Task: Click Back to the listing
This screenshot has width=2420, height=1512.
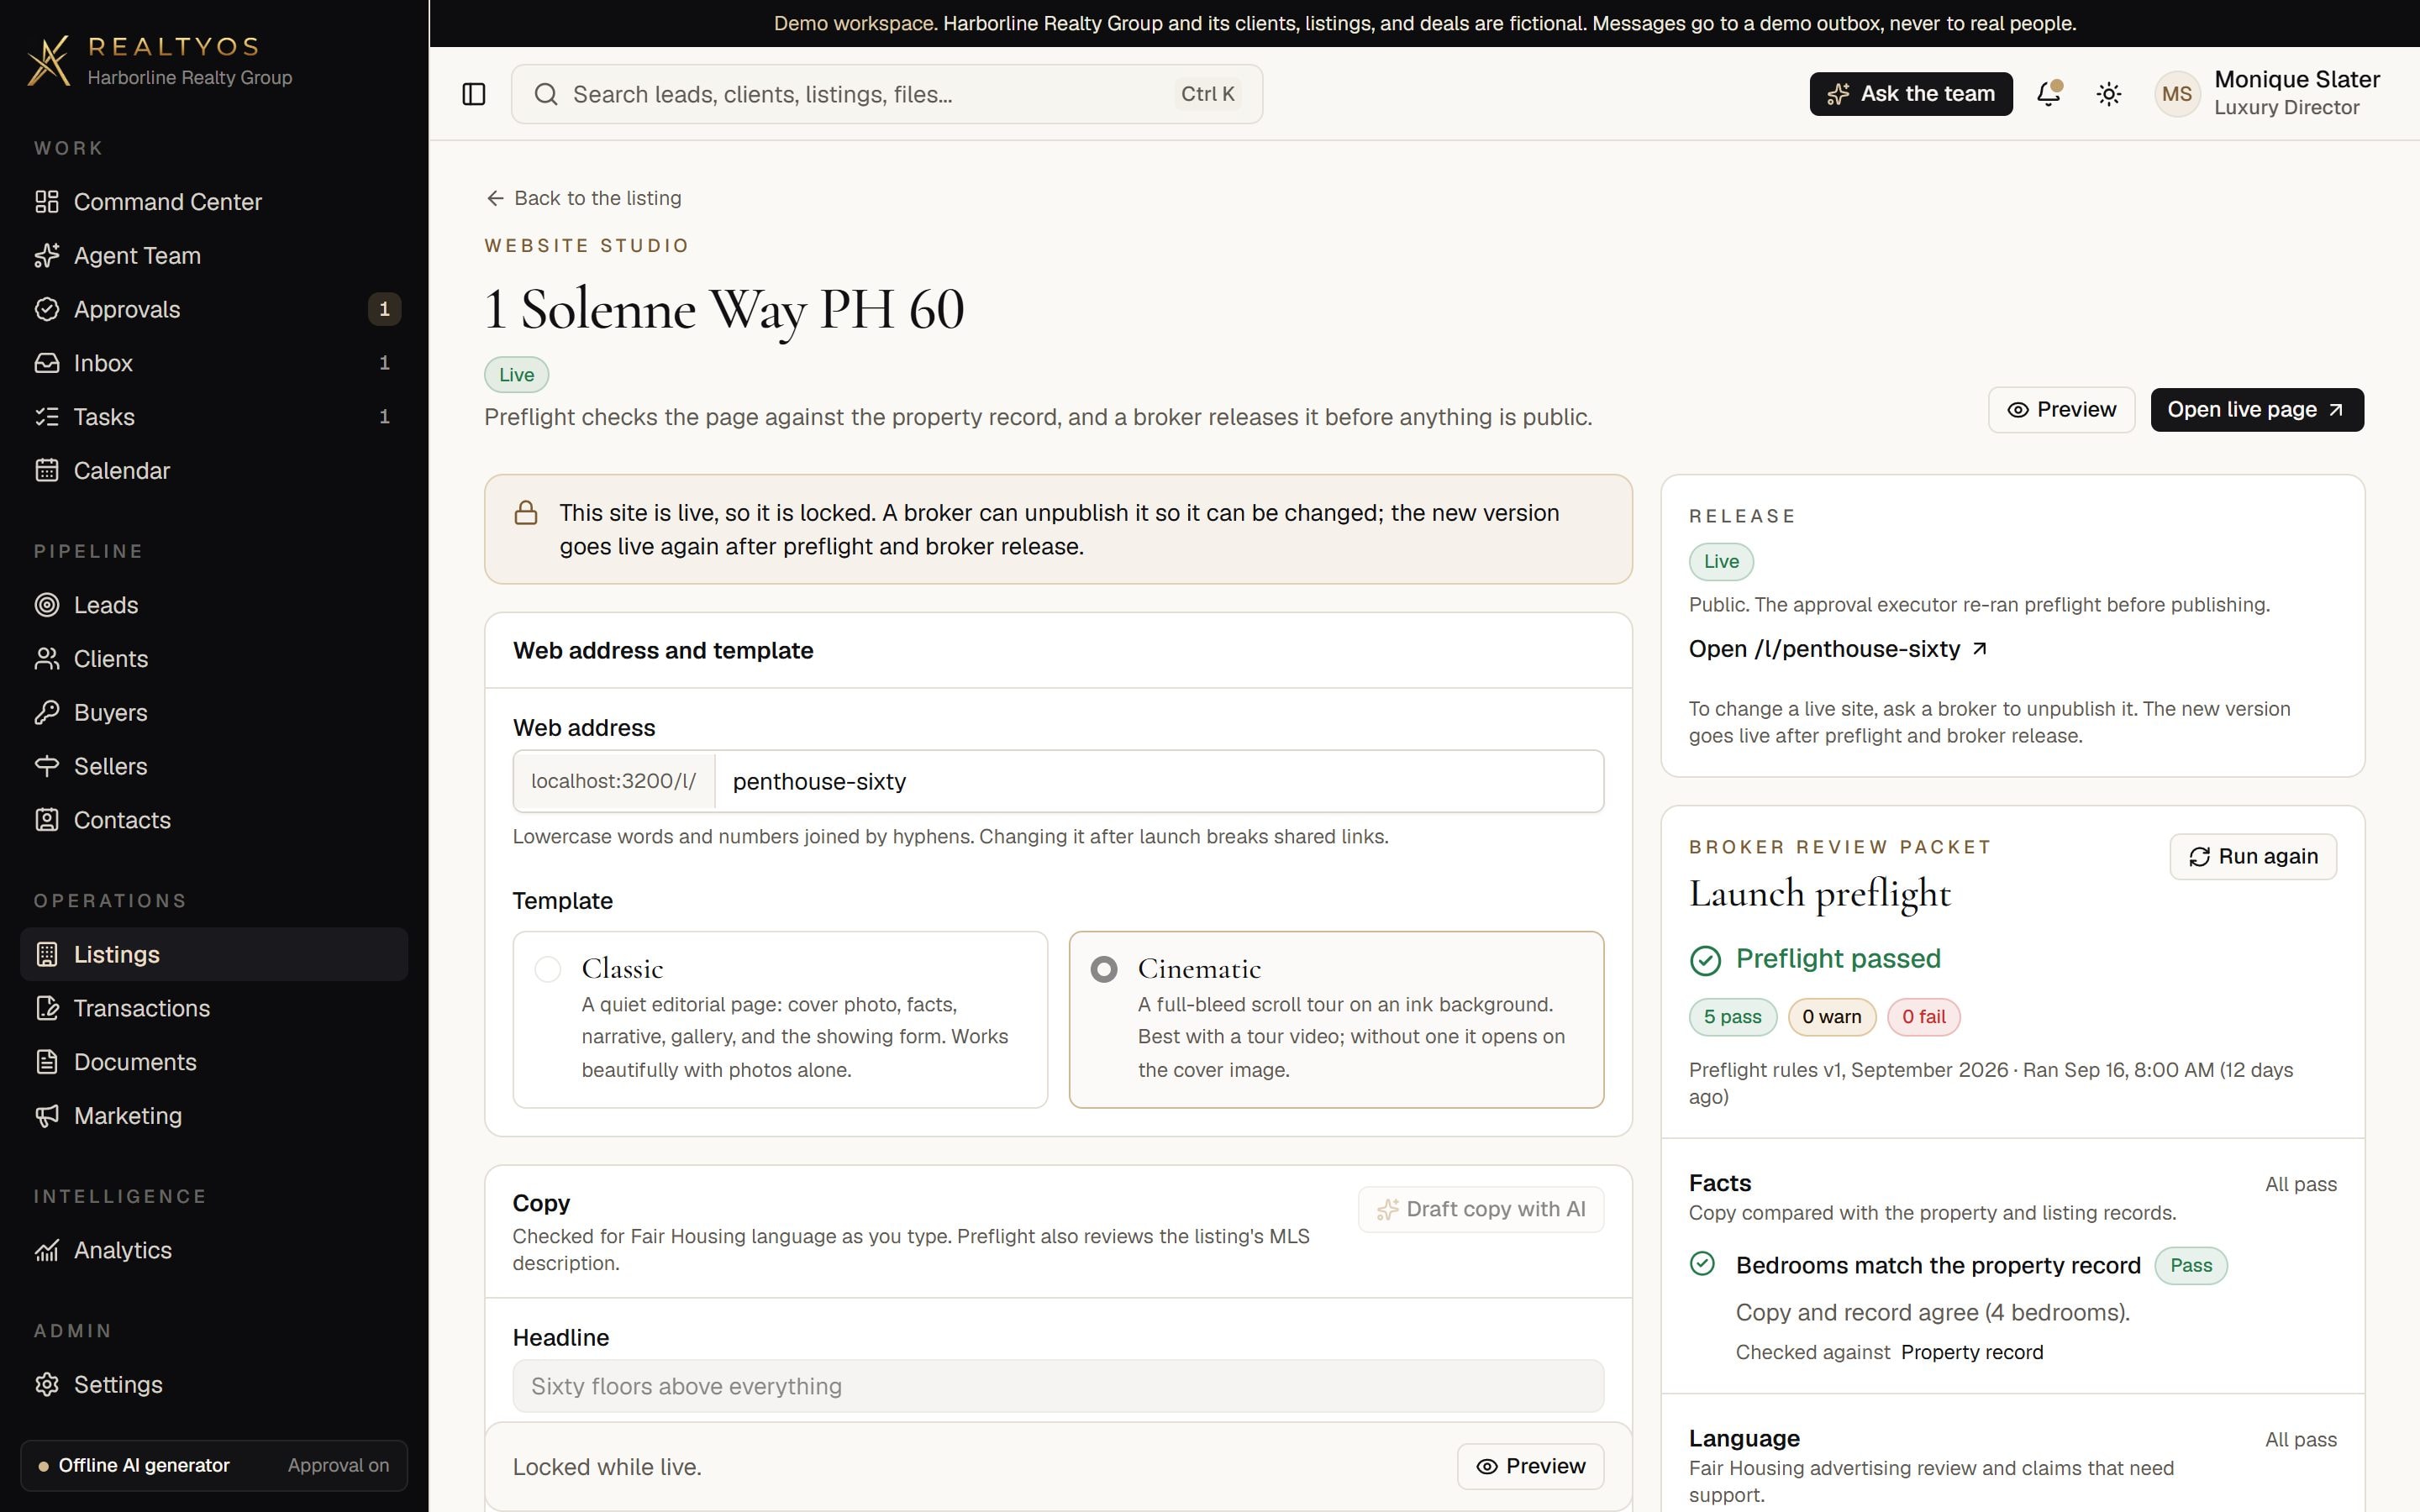Action: point(583,198)
